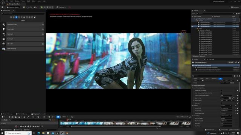Click the Sequencer record button
Viewport: 241px width, 135px height.
click(16, 126)
